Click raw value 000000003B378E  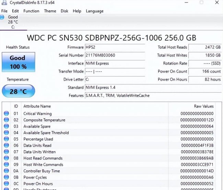click(x=197, y=152)
